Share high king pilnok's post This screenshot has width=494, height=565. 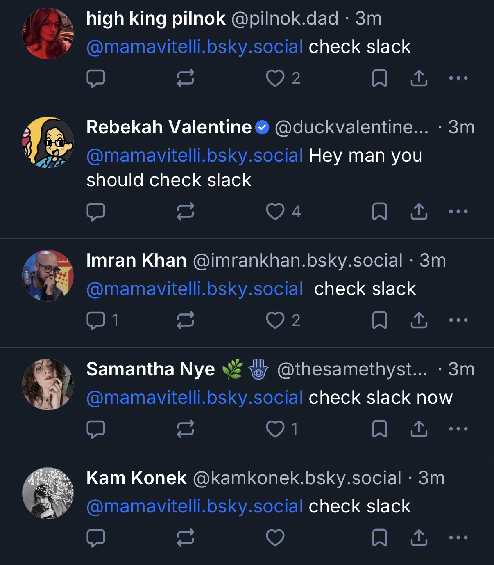click(x=419, y=78)
